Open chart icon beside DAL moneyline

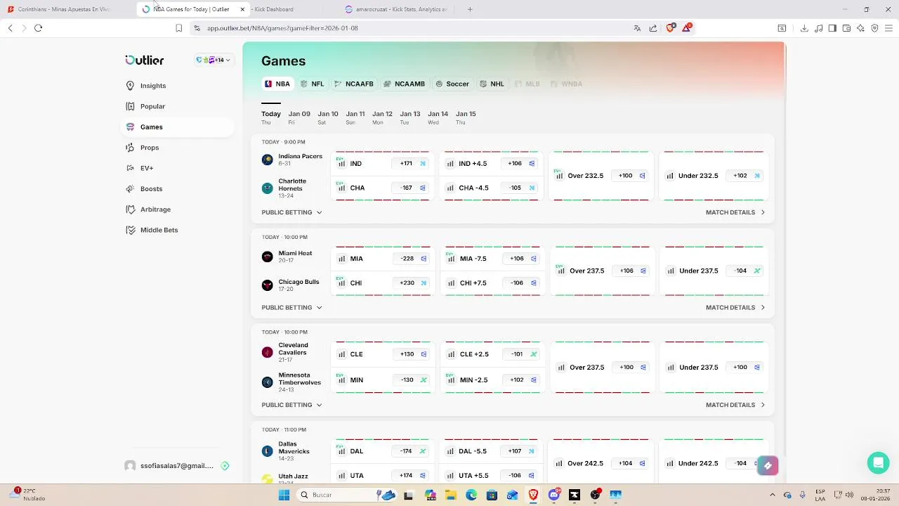click(x=341, y=451)
